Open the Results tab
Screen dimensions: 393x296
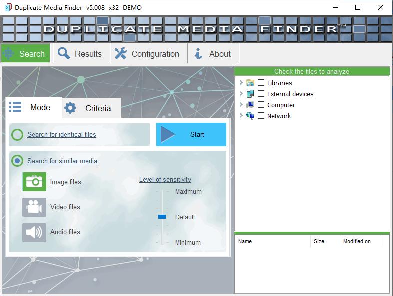pyautogui.click(x=81, y=53)
